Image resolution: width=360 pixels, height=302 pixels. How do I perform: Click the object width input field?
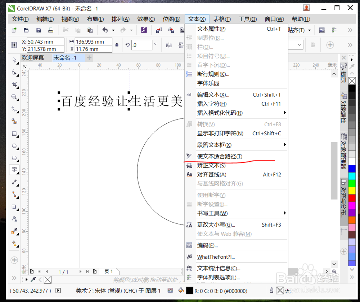(x=94, y=41)
